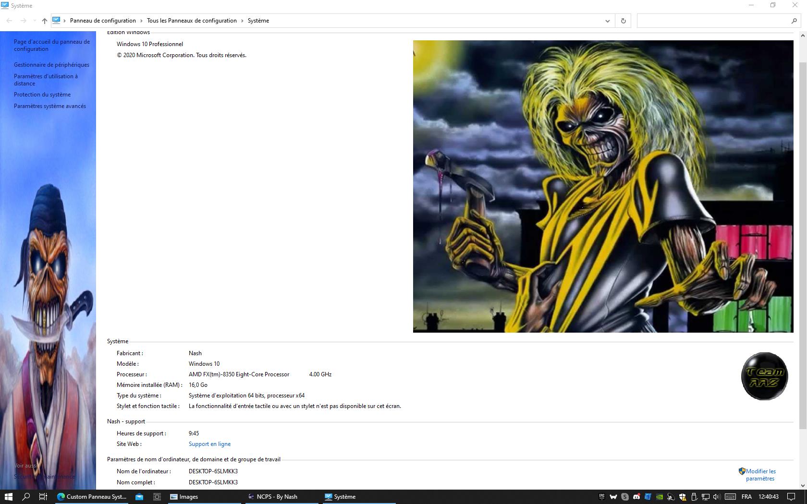The image size is (807, 504).
Task: Open Epic Games tray icon
Action: click(x=602, y=497)
